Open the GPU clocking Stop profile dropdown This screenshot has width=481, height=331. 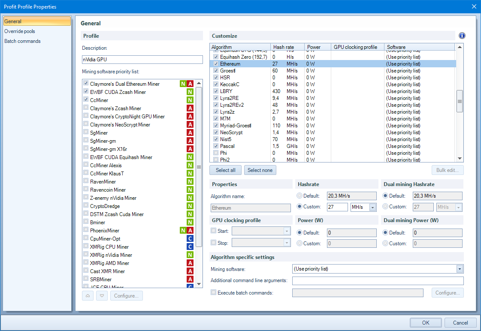pyautogui.click(x=287, y=243)
